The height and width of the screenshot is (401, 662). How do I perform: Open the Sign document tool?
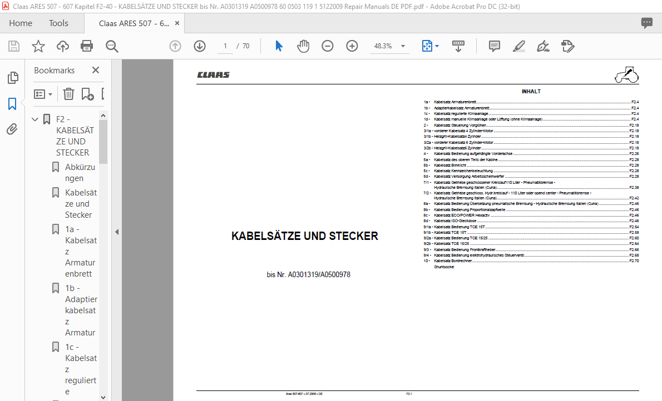tap(543, 46)
